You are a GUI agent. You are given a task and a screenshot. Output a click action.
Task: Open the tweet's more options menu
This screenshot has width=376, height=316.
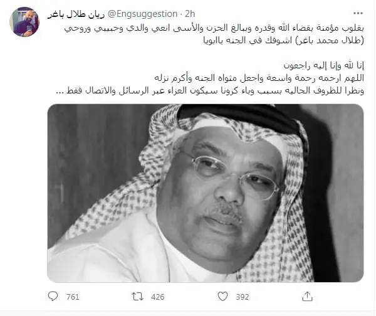click(x=358, y=13)
